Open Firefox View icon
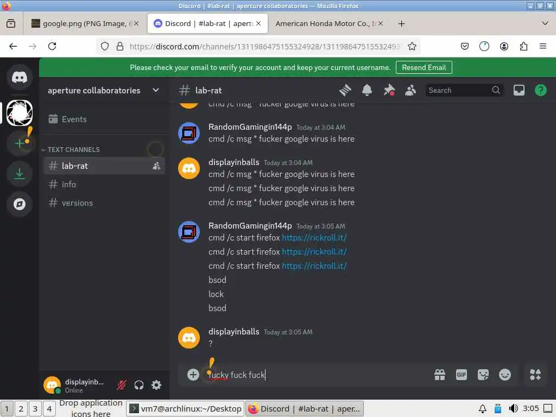 coord(11,23)
